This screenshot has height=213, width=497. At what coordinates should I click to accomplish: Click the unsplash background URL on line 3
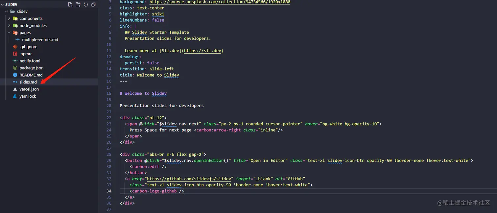pyautogui.click(x=220, y=2)
